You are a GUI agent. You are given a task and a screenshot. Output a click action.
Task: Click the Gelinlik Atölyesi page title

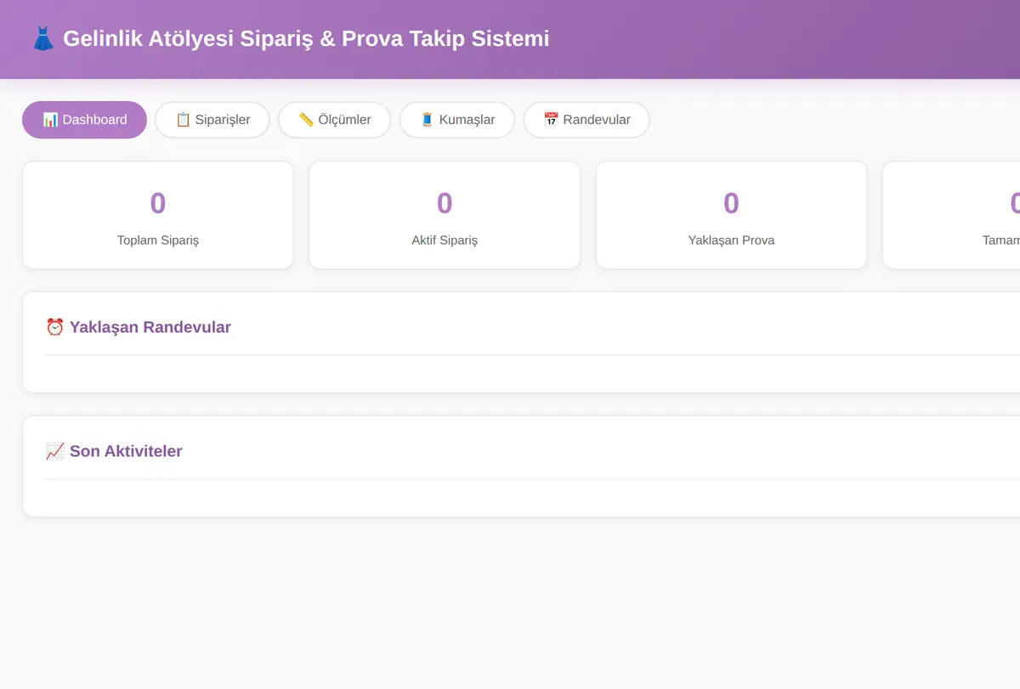pyautogui.click(x=306, y=39)
